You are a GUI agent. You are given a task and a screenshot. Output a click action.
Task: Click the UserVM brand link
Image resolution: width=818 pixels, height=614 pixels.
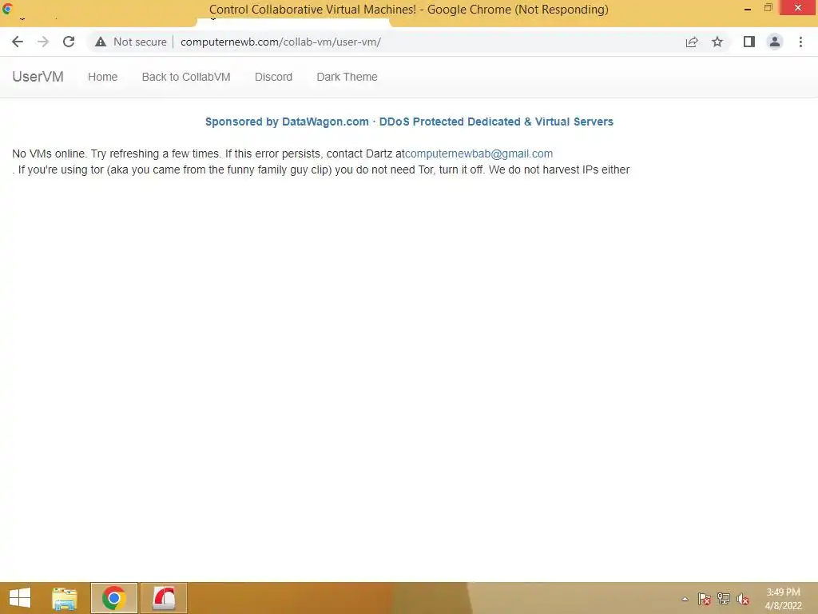(x=38, y=77)
